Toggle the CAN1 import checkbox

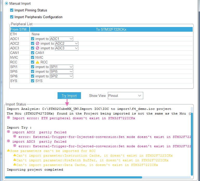click(33, 53)
